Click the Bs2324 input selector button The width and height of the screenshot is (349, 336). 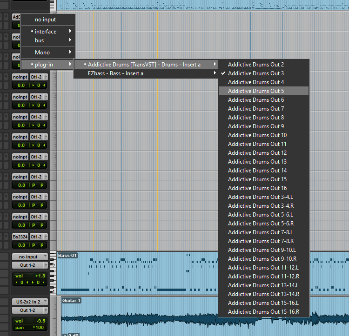click(20, 237)
